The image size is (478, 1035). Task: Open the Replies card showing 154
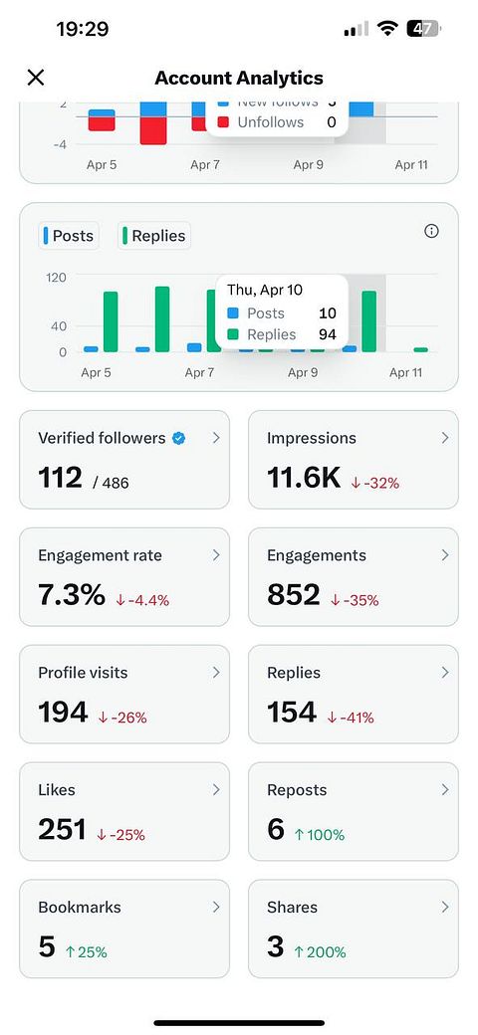pyautogui.click(x=354, y=695)
